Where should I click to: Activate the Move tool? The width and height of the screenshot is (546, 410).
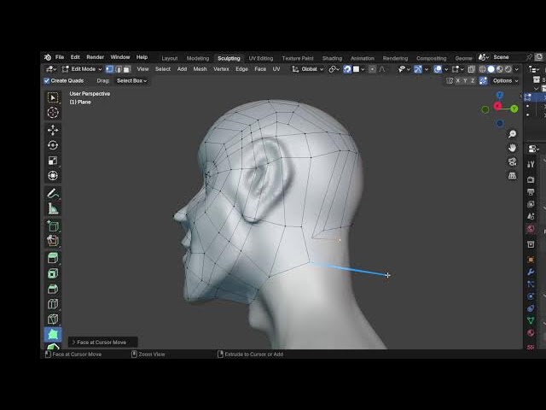tap(53, 130)
